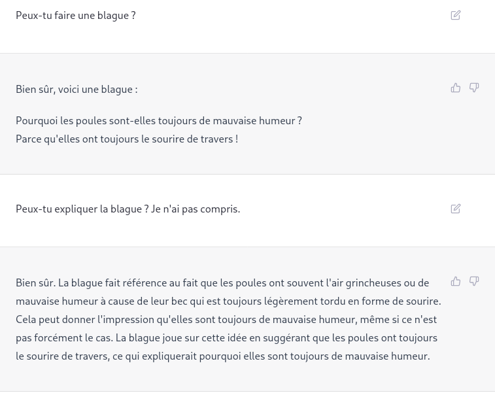Select the line "Bien sûr, voici une blague :"

coord(77,90)
